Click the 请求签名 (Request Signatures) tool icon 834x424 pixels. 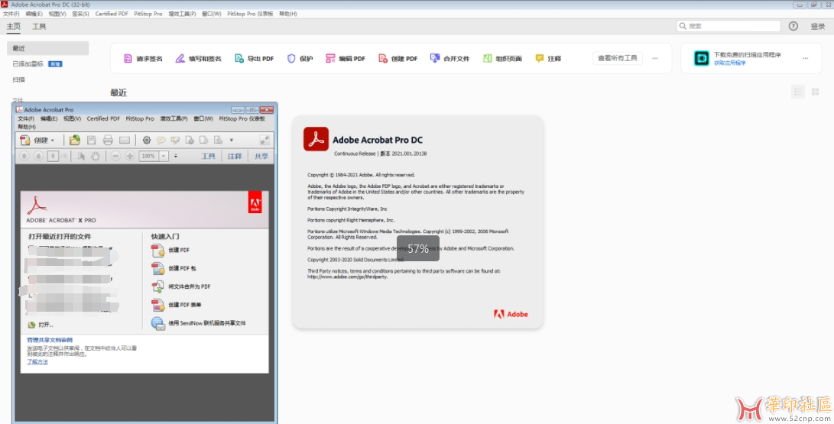(128, 59)
